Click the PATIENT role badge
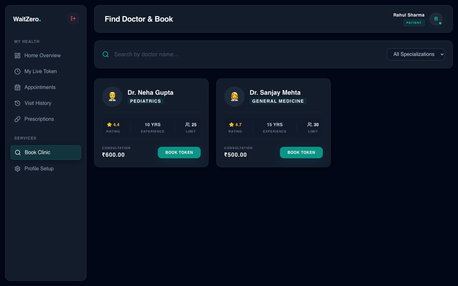458x286 pixels. coord(414,23)
